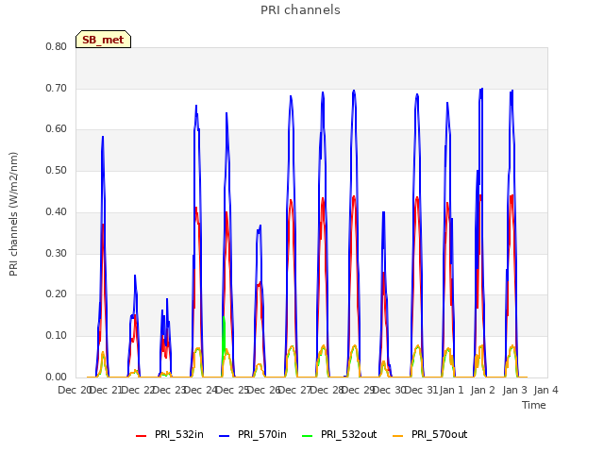
Task: Click the 0.80 y-axis tick label
Action: pos(57,46)
